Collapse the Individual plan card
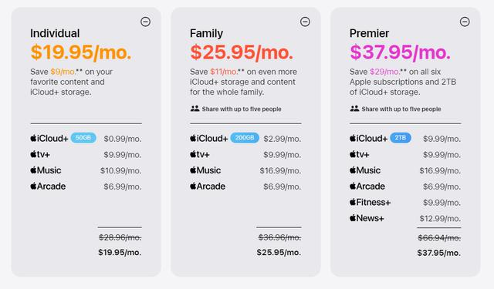Viewport: 494px width, 289px height. (145, 22)
